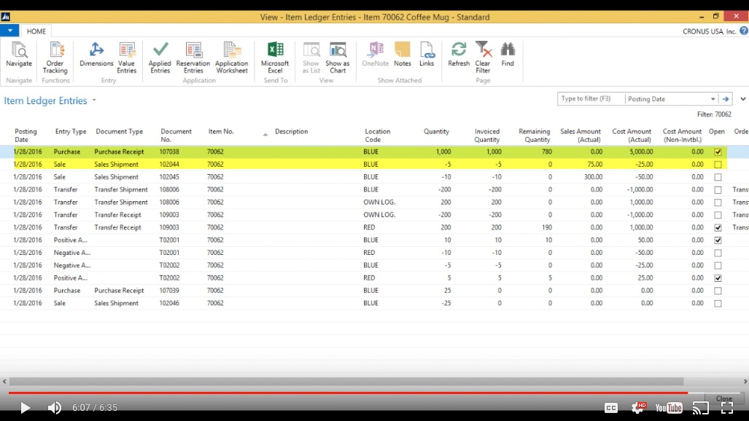Refresh the Item Ledger Entries page
The image size is (749, 421).
[x=459, y=55]
